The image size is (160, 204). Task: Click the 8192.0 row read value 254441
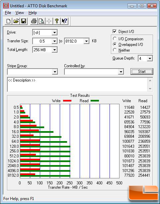pos(144,175)
